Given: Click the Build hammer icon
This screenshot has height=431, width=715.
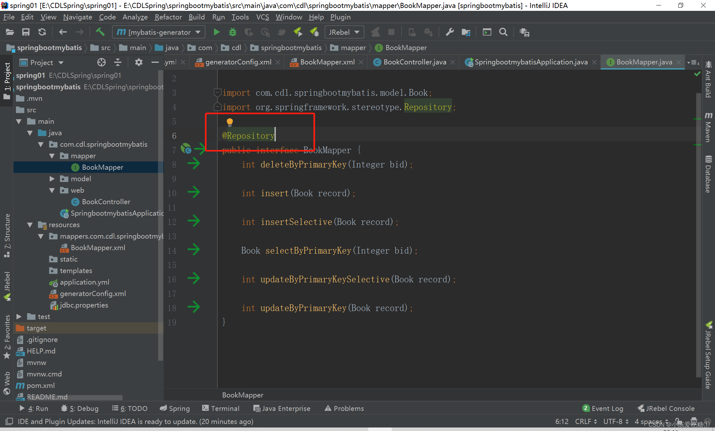Looking at the screenshot, I should tap(100, 32).
